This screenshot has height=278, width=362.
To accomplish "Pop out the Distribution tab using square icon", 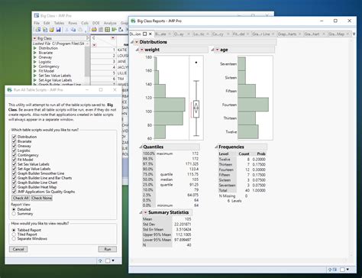I will click(x=145, y=34).
